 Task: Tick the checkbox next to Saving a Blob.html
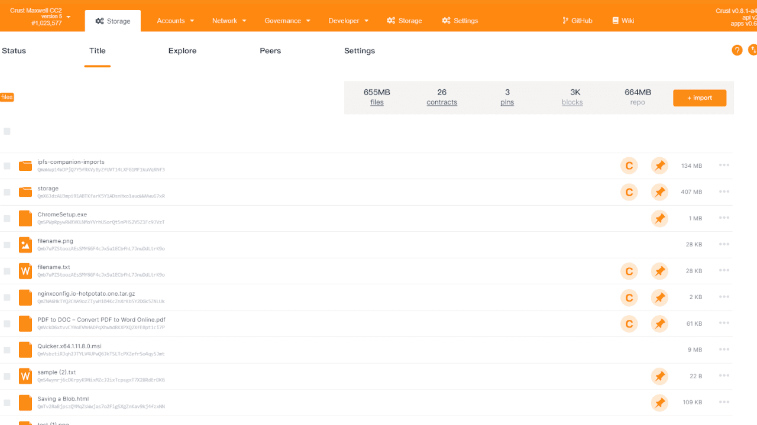7,402
